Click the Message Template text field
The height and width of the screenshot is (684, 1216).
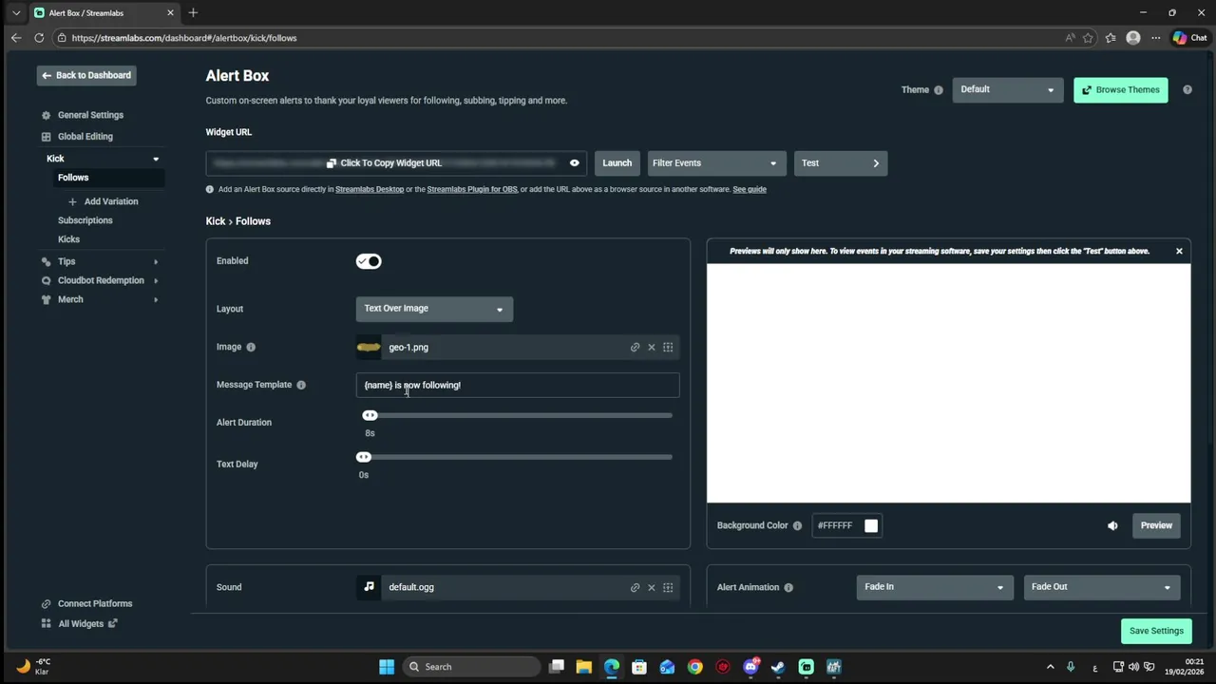518,385
